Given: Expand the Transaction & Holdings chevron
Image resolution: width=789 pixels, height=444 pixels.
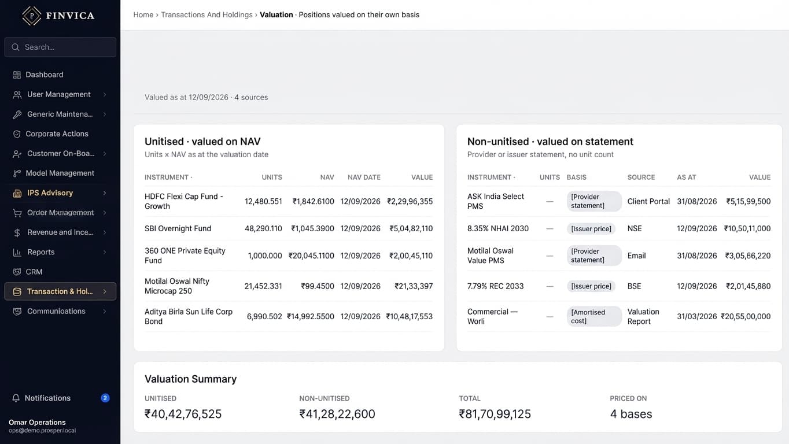Looking at the screenshot, I should click(x=105, y=291).
